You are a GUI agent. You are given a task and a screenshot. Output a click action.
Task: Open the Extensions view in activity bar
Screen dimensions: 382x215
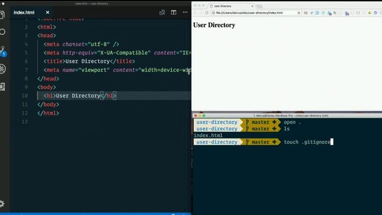(x=2, y=87)
